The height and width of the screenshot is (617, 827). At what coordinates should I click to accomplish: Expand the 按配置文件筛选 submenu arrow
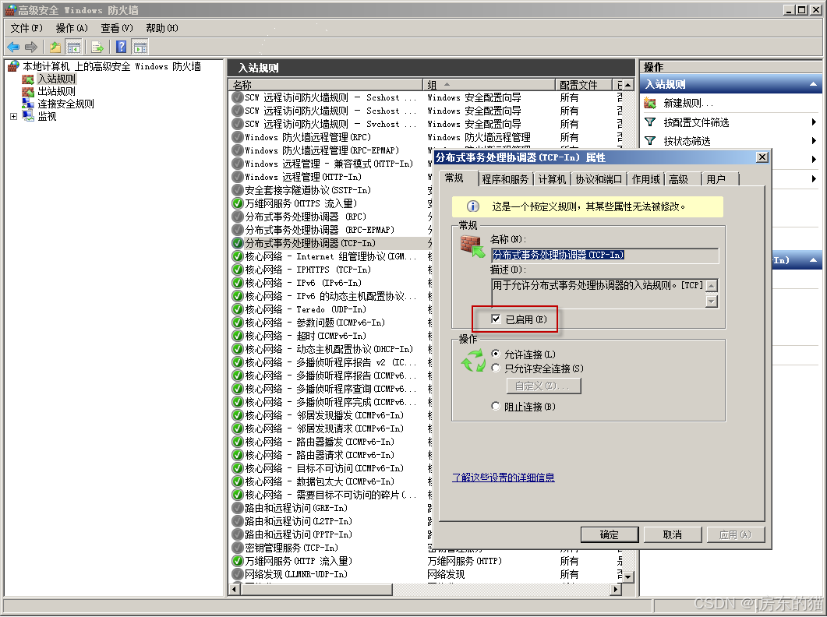(x=814, y=122)
